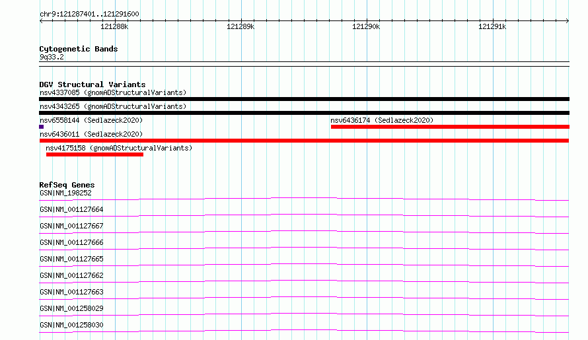Select the short red bar of nsv4175158
Viewport: 588px width, 340px height.
click(x=94, y=154)
